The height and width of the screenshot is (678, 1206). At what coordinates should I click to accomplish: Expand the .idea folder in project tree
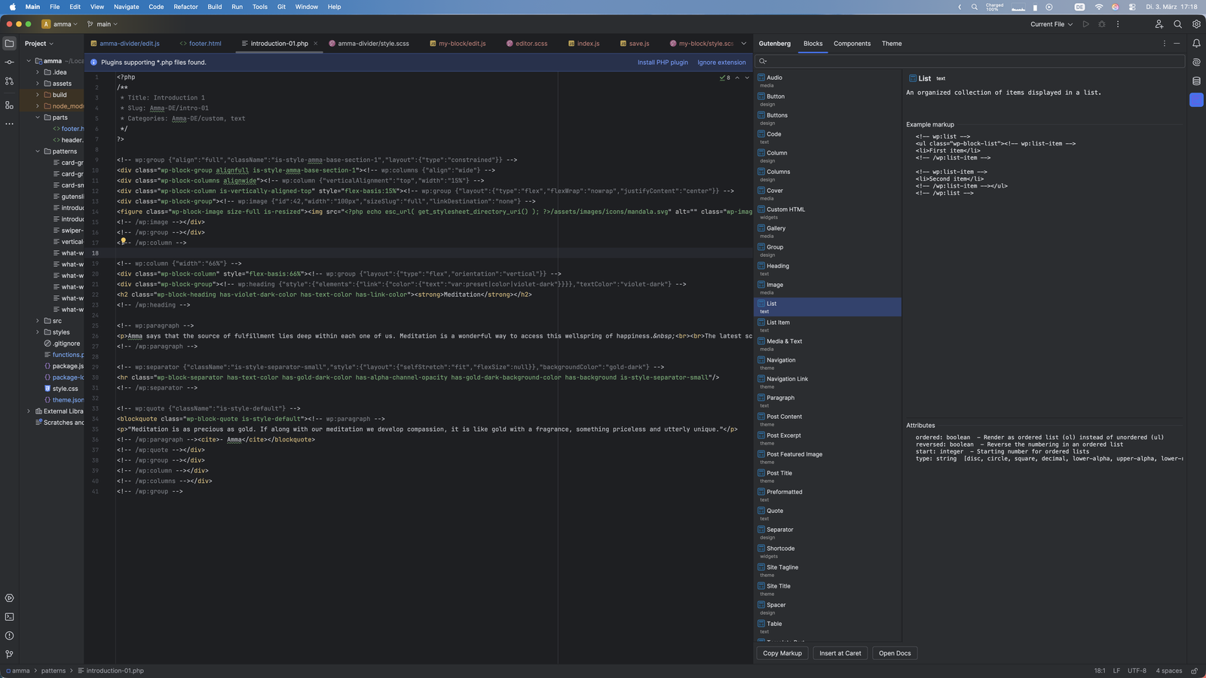click(x=38, y=72)
